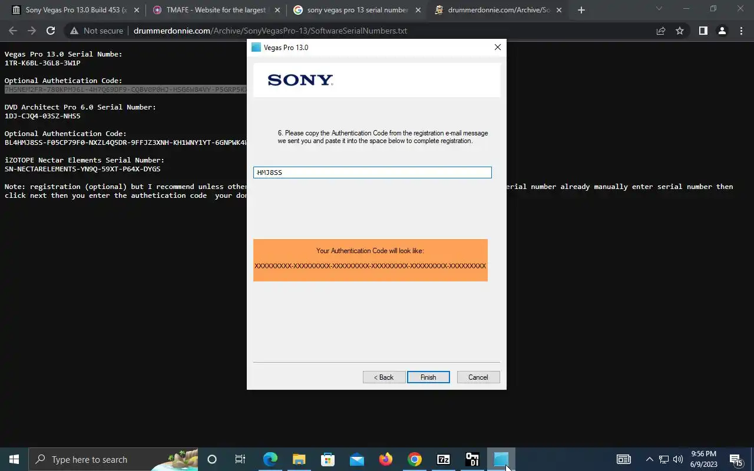This screenshot has height=471, width=754.
Task: Open the tab search dropdown arrow
Action: pyautogui.click(x=659, y=9)
